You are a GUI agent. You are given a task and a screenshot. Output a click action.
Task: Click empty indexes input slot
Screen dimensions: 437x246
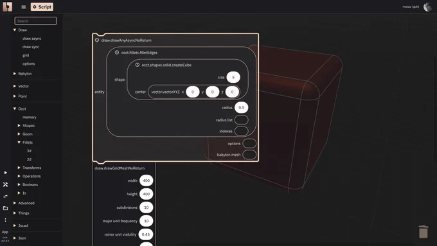click(x=242, y=131)
